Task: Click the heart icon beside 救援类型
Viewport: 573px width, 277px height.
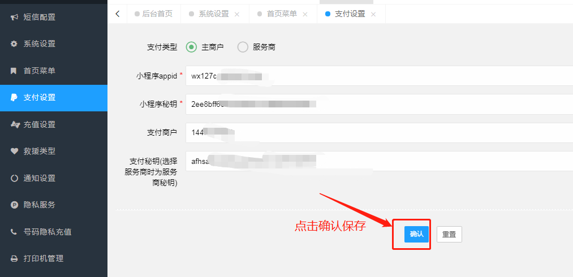Action: click(x=14, y=152)
